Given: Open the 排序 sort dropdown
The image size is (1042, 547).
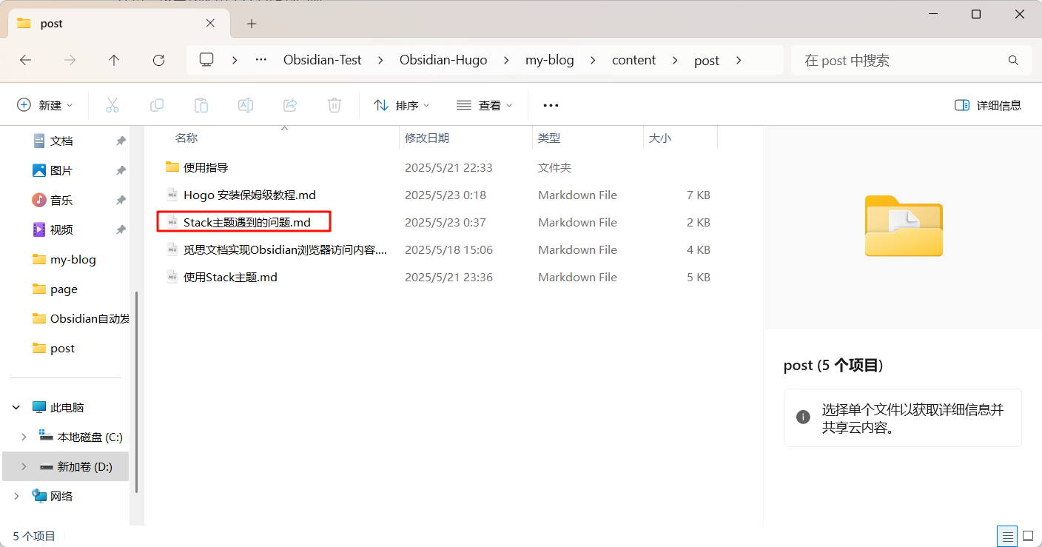Looking at the screenshot, I should (402, 105).
